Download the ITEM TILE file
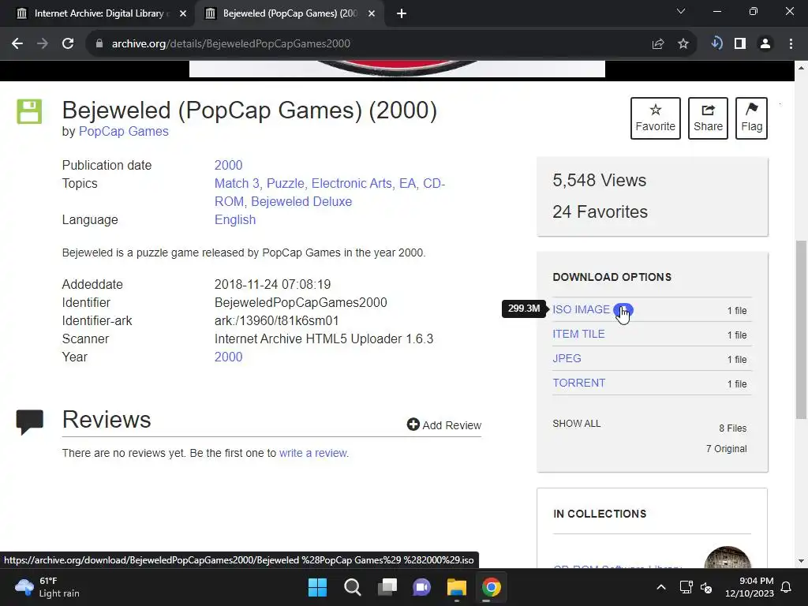The width and height of the screenshot is (808, 606). (x=578, y=334)
